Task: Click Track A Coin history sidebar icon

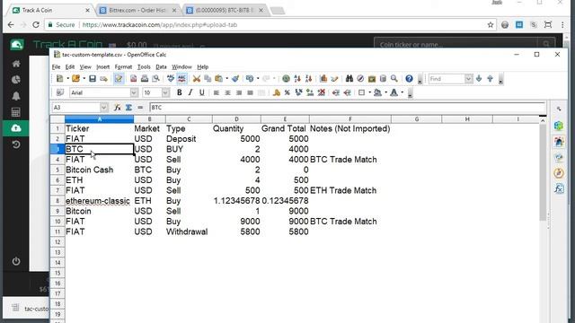Action: pos(16,144)
